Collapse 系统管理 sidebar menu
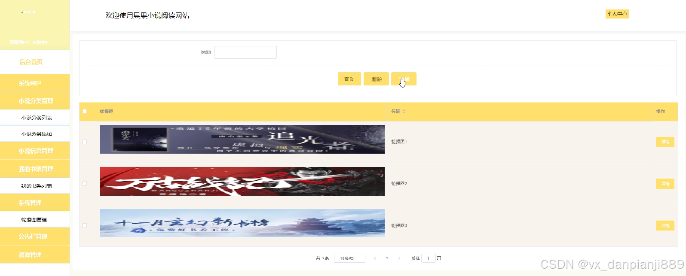 [x=35, y=203]
